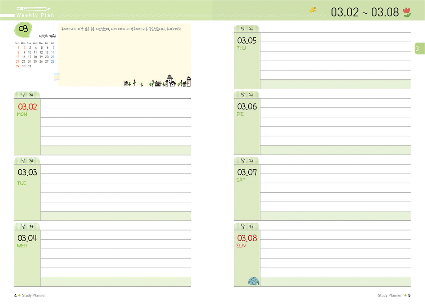Pick date 25 in the mini calendar
Screen dimensions: 425x304
click(35, 61)
